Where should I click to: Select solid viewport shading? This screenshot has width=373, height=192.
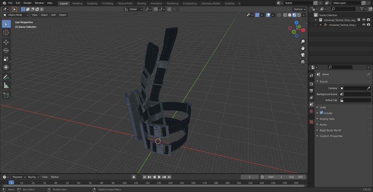[290, 15]
